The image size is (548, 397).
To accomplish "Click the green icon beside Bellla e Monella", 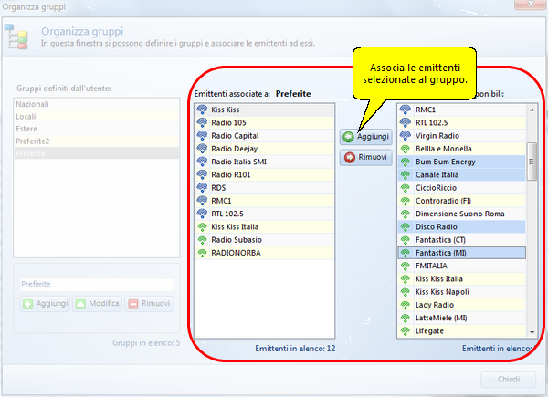I will point(405,149).
